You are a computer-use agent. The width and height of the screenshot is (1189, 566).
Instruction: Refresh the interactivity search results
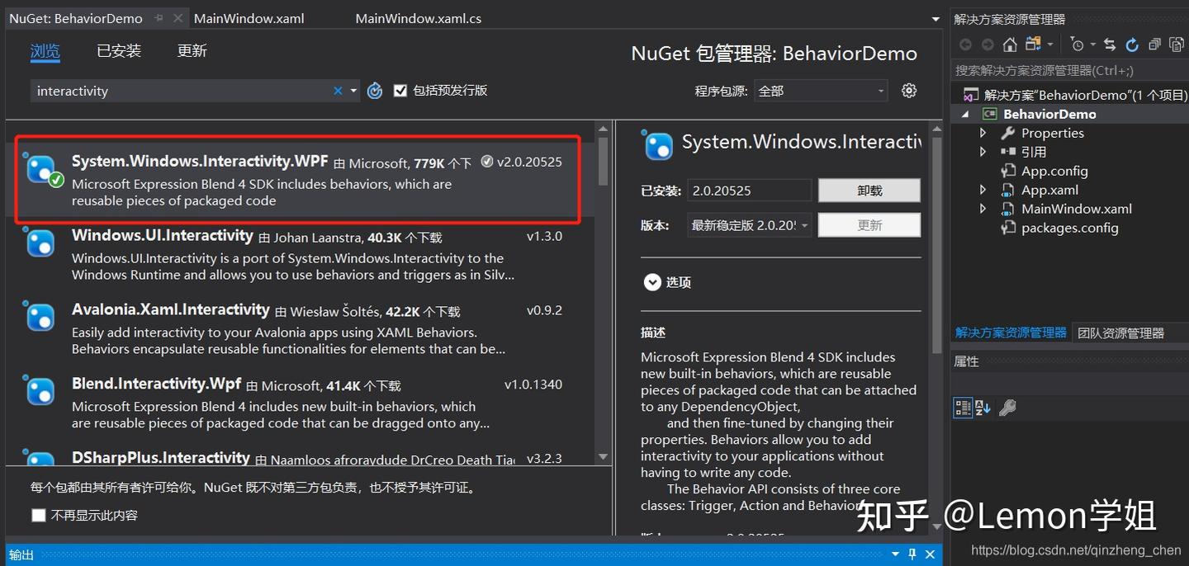(x=374, y=91)
